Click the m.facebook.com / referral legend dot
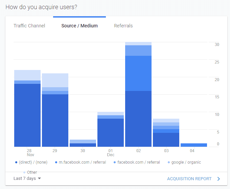Image resolution: width=230 pixels, height=189 pixels. click(x=56, y=163)
